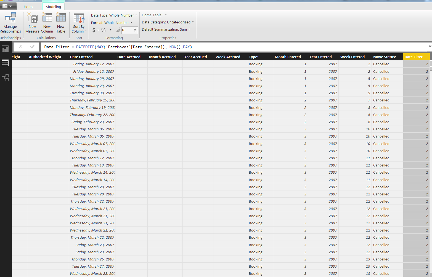Create a New Table
Screen dimensions: 432x277
pyautogui.click(x=61, y=23)
